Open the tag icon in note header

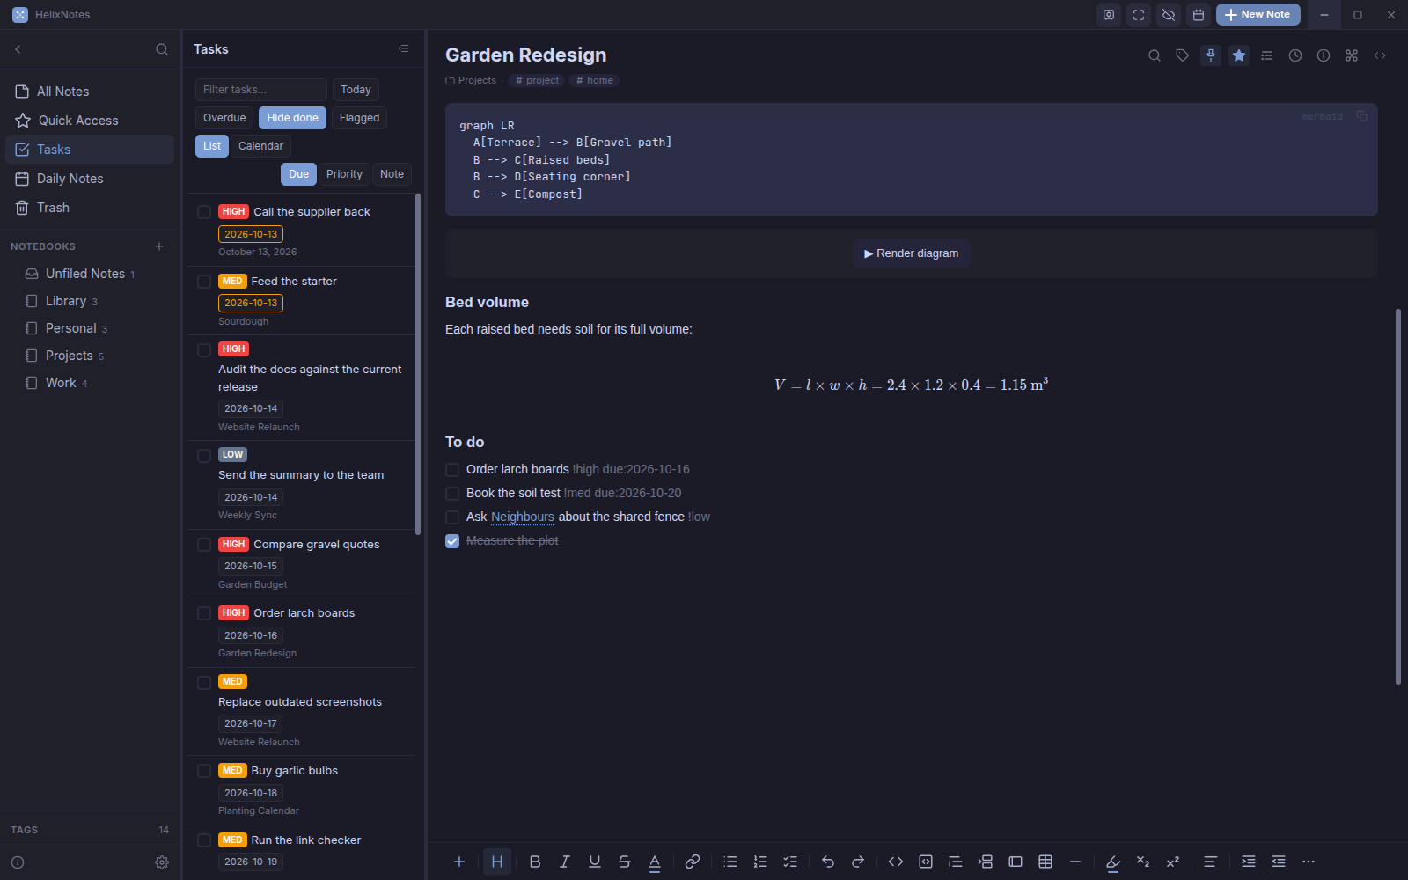1183,55
